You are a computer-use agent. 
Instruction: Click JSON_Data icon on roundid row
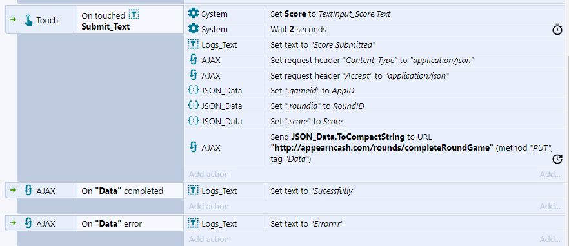pos(194,106)
